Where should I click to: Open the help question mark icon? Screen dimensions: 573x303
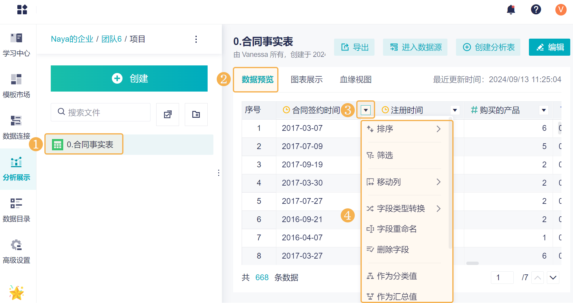(536, 9)
